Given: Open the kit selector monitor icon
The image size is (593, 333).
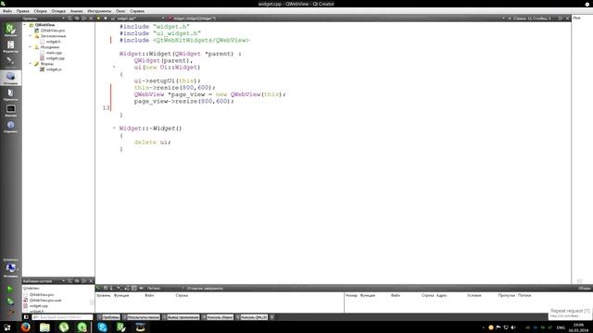Looking at the screenshot, I should click(x=10, y=268).
